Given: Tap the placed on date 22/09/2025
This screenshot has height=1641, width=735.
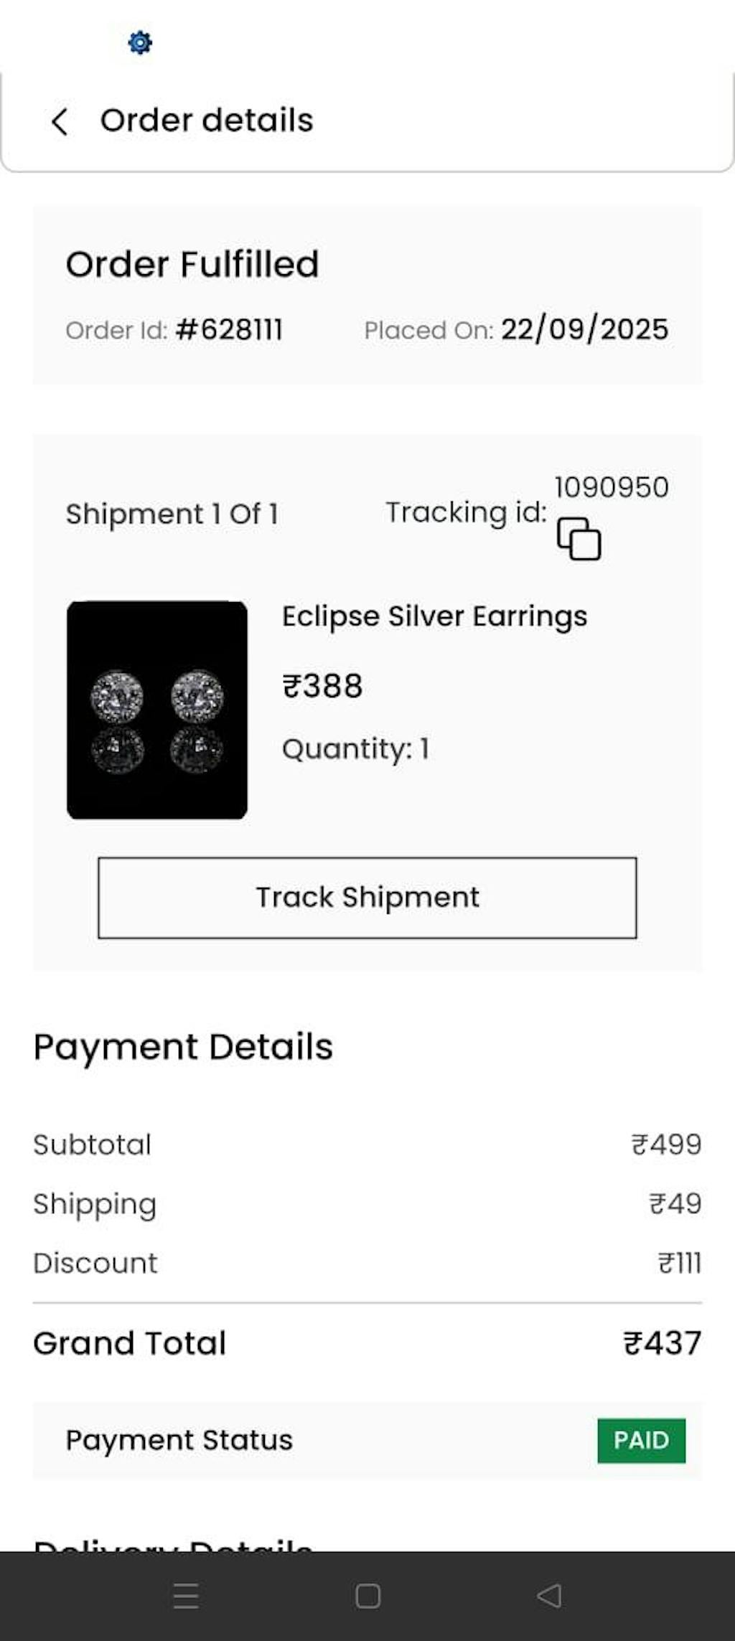Looking at the screenshot, I should click(x=584, y=330).
